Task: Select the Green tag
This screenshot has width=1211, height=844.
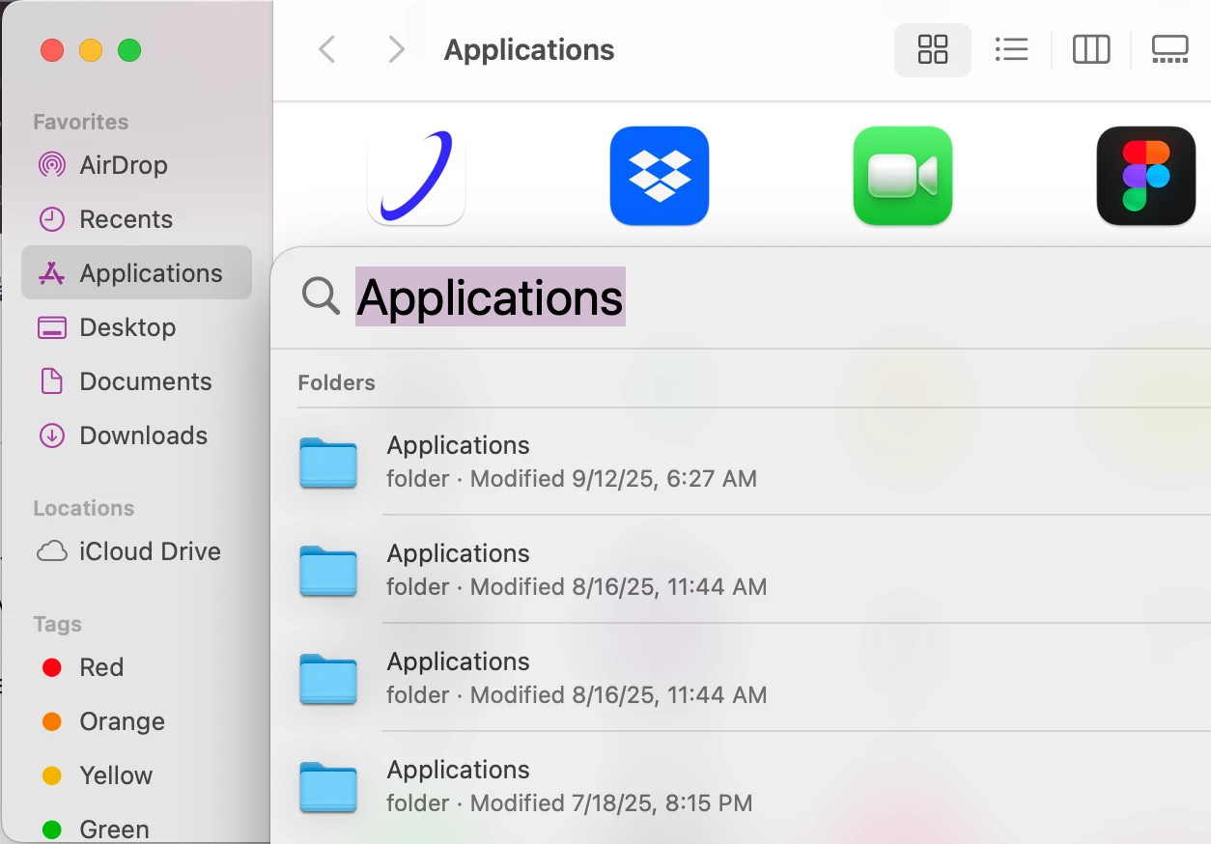Action: pyautogui.click(x=136, y=829)
